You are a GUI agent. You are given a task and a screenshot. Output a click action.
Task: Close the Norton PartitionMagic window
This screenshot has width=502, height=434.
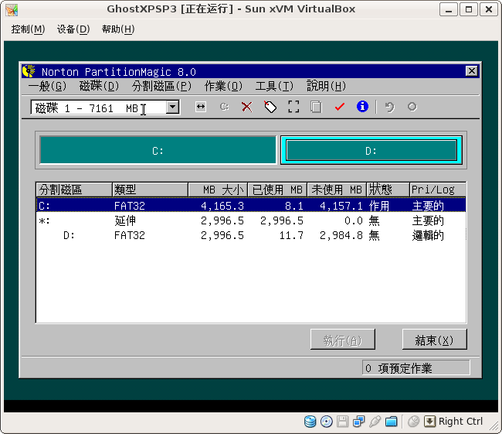tap(472, 71)
